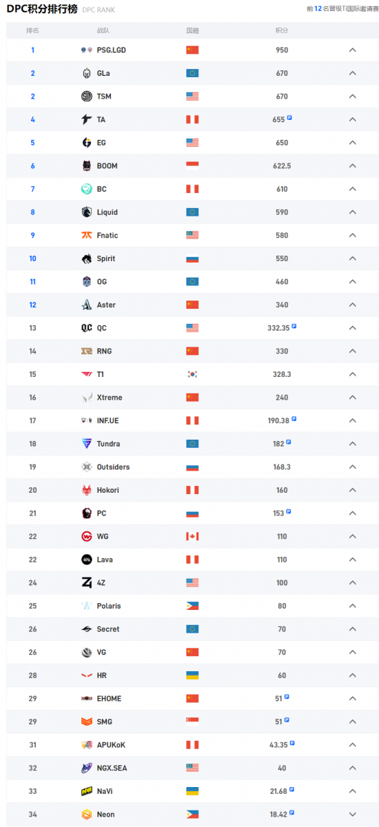This screenshot has height=827, width=379.
Task: Open the EG team name link
Action: click(101, 143)
